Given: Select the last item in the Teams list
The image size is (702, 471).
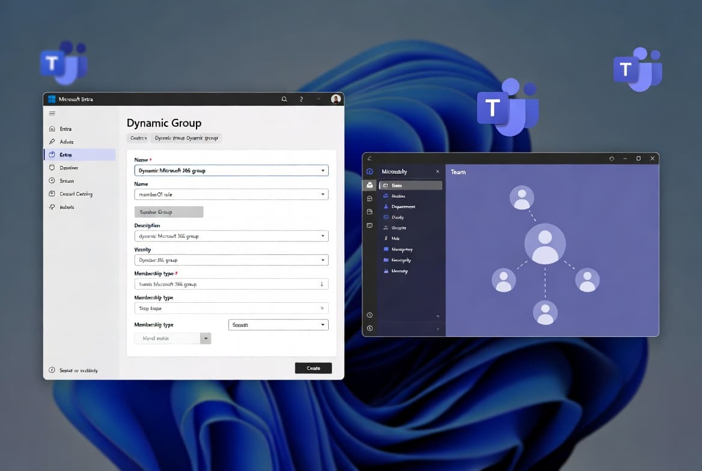Looking at the screenshot, I should pyautogui.click(x=411, y=271).
